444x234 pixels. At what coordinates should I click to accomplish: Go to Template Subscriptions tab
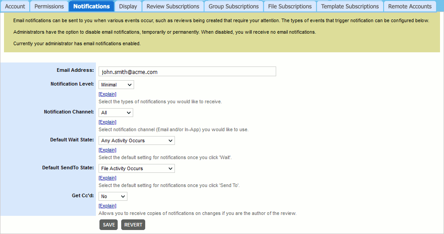tap(350, 6)
